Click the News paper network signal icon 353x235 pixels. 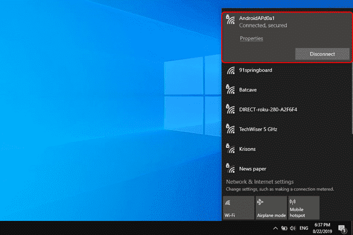[x=229, y=168]
